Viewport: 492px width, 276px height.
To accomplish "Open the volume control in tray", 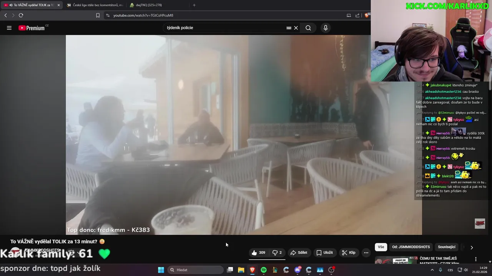I will coord(466,270).
